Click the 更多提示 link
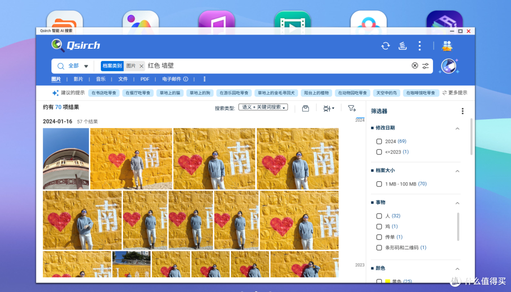Image resolution: width=511 pixels, height=292 pixels. click(455, 93)
